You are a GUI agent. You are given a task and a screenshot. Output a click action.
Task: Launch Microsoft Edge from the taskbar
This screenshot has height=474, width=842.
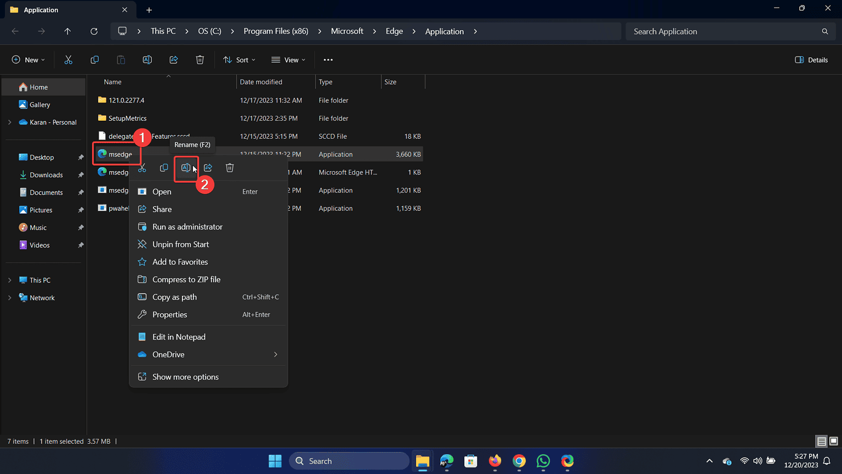pyautogui.click(x=447, y=461)
